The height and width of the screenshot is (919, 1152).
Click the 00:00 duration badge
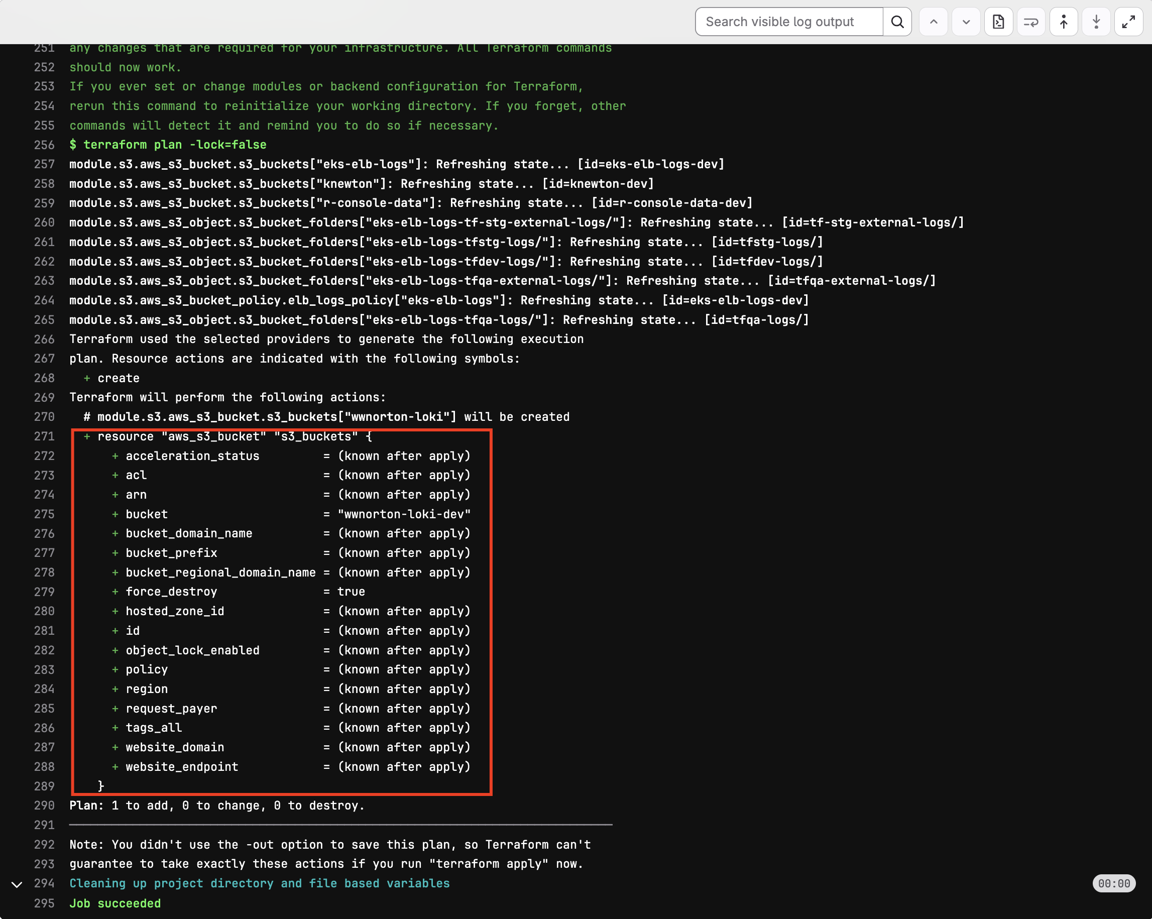coord(1114,884)
